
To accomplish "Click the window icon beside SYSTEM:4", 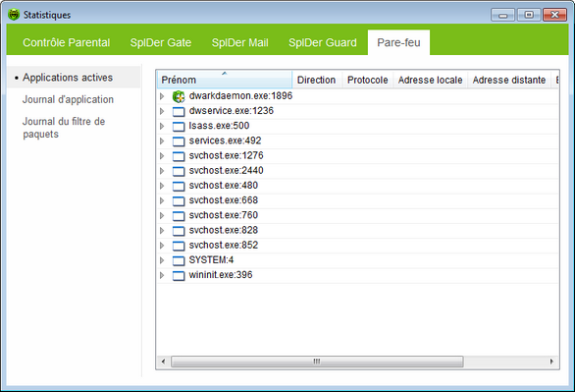I will [179, 260].
